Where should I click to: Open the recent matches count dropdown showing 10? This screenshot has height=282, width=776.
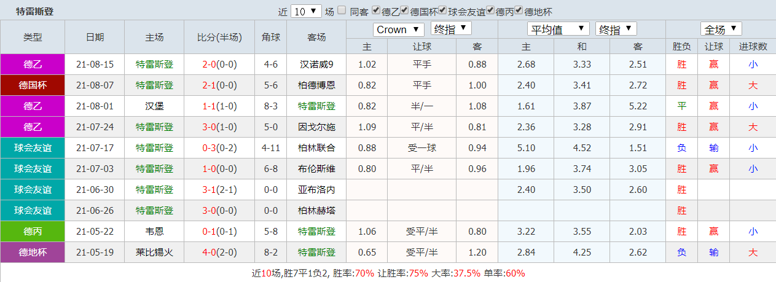pyautogui.click(x=307, y=11)
